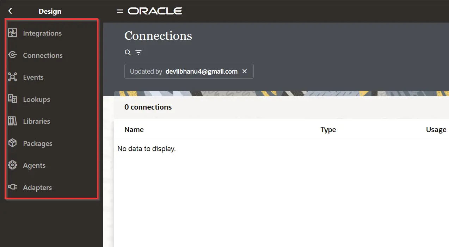Click the Events node icon
Viewport: 449px width, 247px height.
(x=13, y=77)
